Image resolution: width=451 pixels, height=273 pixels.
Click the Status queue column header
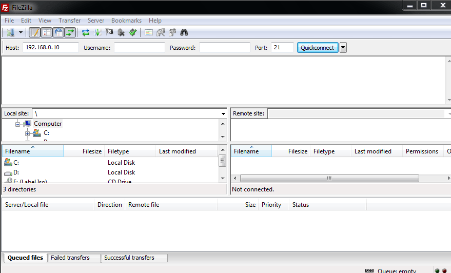[x=328, y=205]
